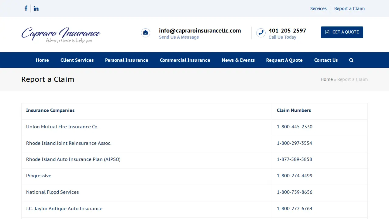
Task: Click the Report a Claim page heading
Action: click(x=48, y=79)
